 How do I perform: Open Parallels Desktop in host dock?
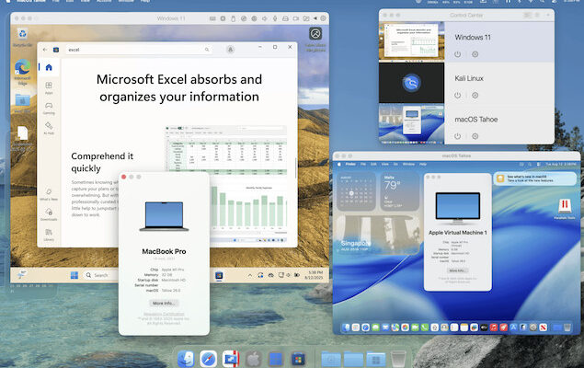(x=231, y=359)
